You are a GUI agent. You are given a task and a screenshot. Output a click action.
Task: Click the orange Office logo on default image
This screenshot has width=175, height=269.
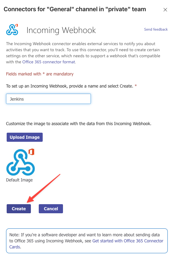[31, 152]
